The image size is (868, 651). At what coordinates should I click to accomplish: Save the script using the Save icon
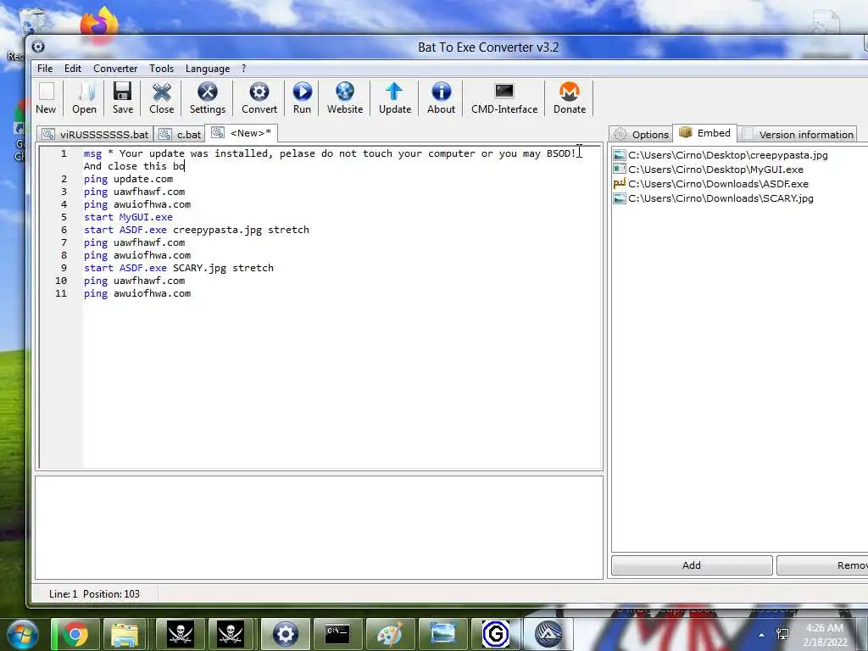pos(122,98)
